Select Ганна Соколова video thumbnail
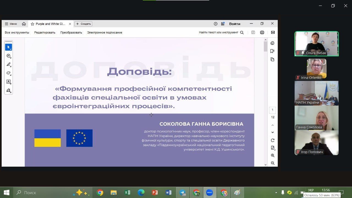 coord(317,118)
